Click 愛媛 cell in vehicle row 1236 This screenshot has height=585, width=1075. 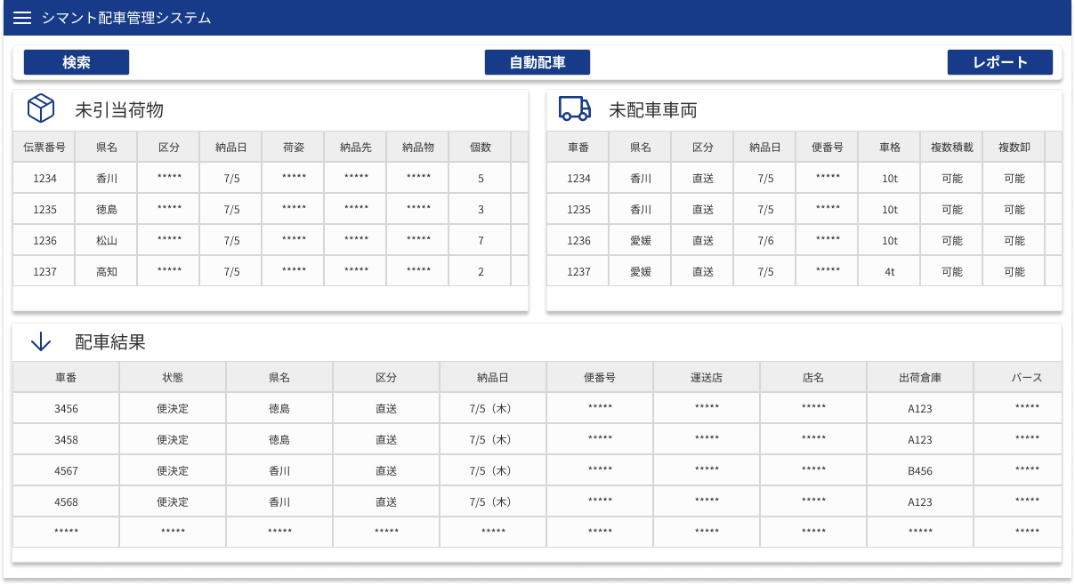[641, 240]
